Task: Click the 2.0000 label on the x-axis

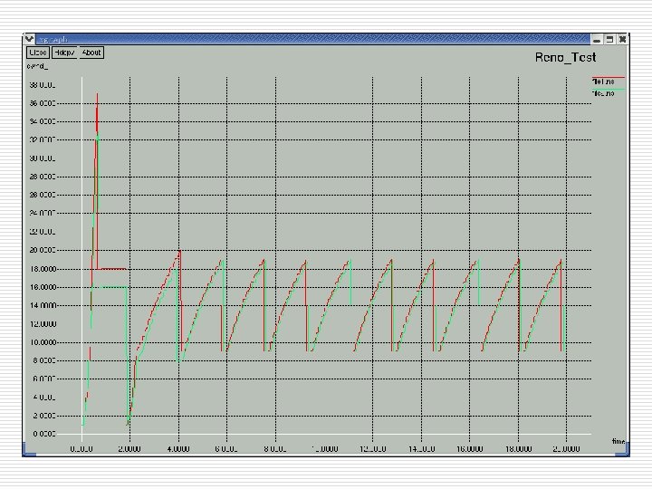Action: tap(129, 449)
